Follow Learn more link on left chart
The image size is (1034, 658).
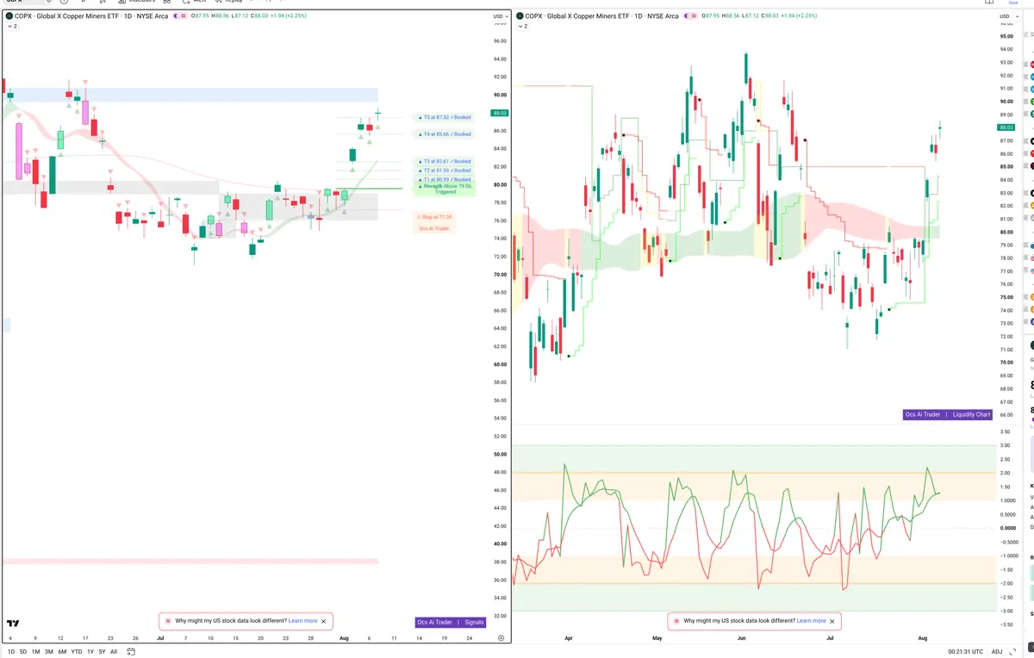pos(303,621)
